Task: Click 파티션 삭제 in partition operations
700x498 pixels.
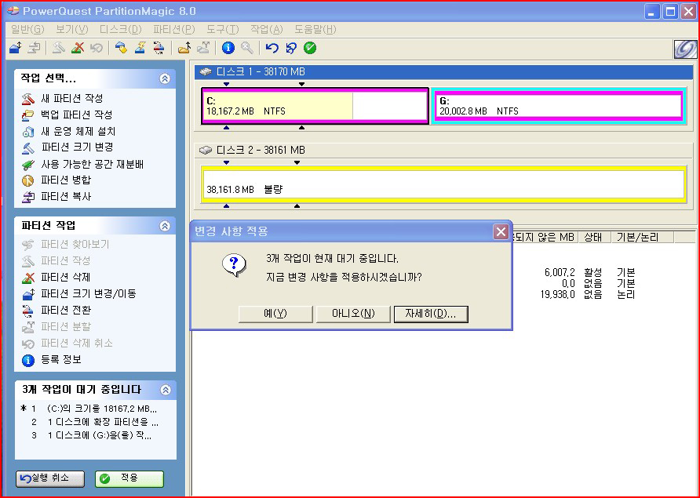Action: click(66, 277)
